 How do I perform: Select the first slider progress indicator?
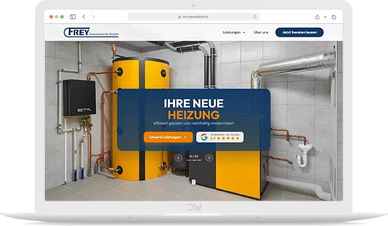tap(189, 160)
